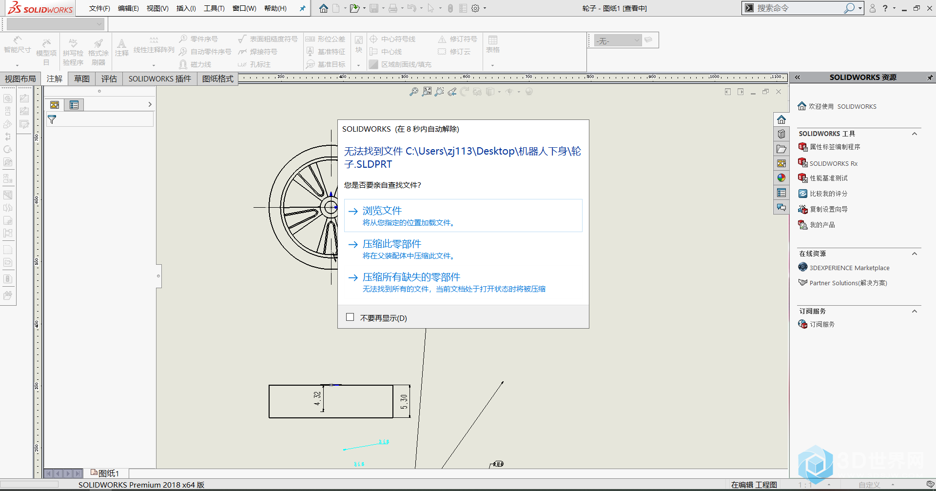Screen dimensions: 936x491
Task: Click the Save disk icon
Action: pyautogui.click(x=374, y=8)
